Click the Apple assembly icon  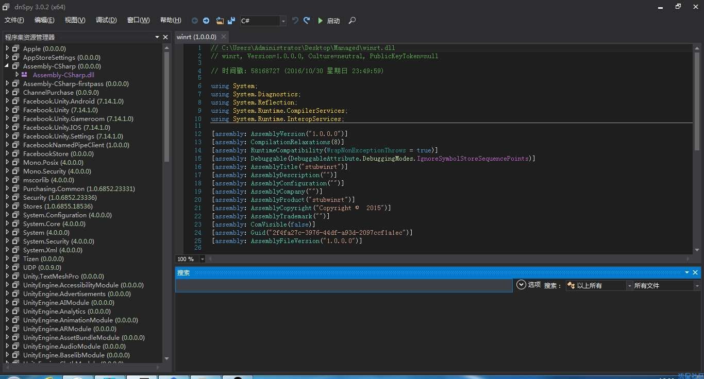click(16, 48)
